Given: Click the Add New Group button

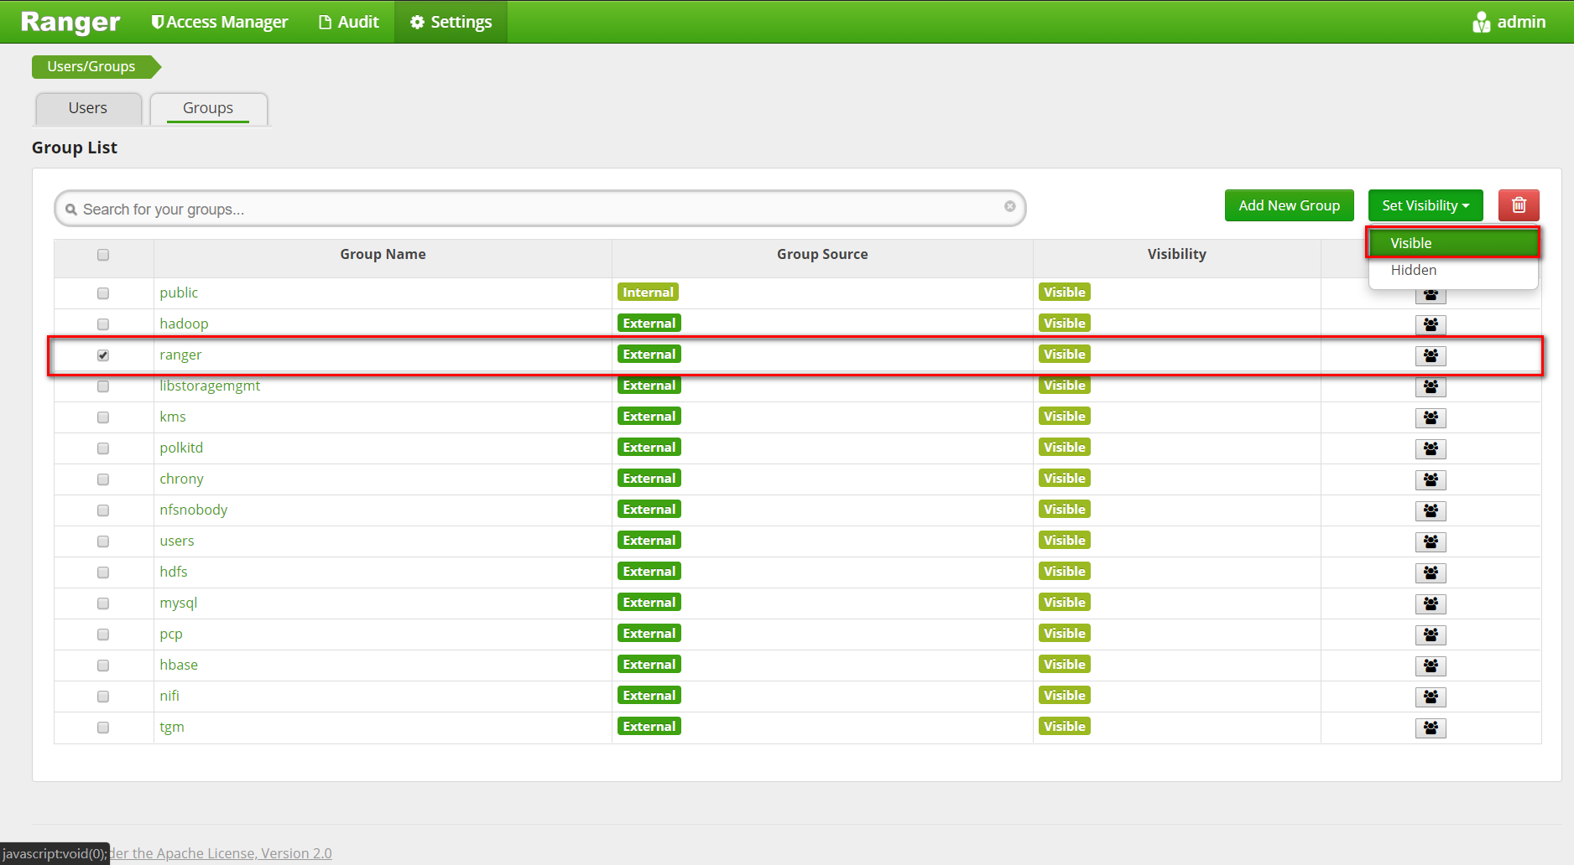Looking at the screenshot, I should click(1289, 205).
